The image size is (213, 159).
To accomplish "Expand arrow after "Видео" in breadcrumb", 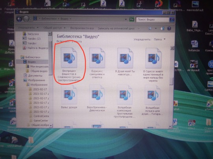I will pyautogui.click(x=70, y=19).
